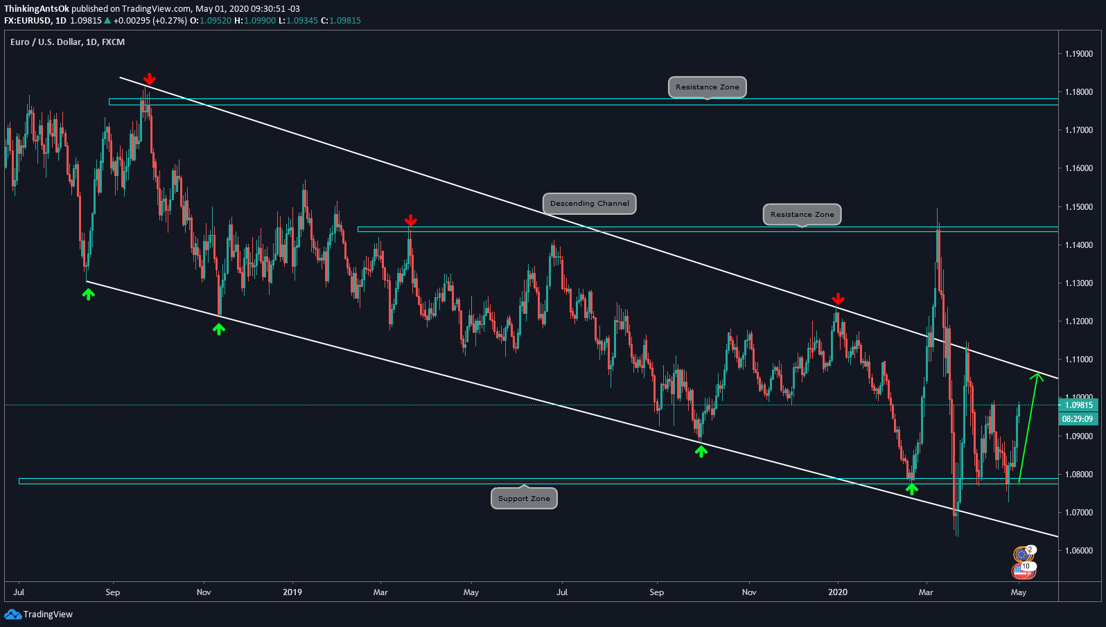Click the 1.13000 price axis label

click(x=1079, y=283)
